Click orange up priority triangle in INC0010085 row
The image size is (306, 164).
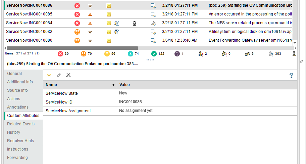[90, 14]
